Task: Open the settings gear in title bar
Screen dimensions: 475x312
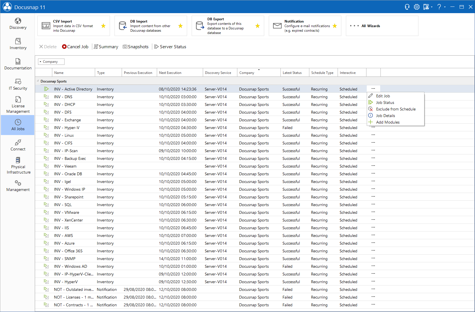Action: point(417,7)
